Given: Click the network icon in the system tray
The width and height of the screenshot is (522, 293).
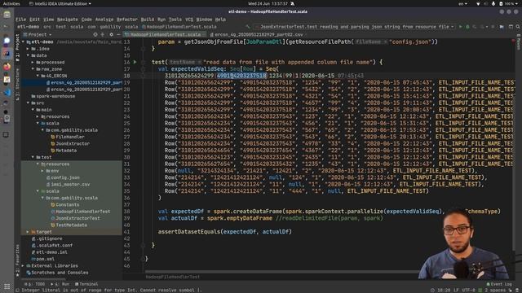Looking at the screenshot, I should point(478,3).
